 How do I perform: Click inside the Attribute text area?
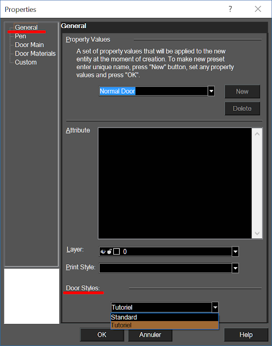[175, 183]
